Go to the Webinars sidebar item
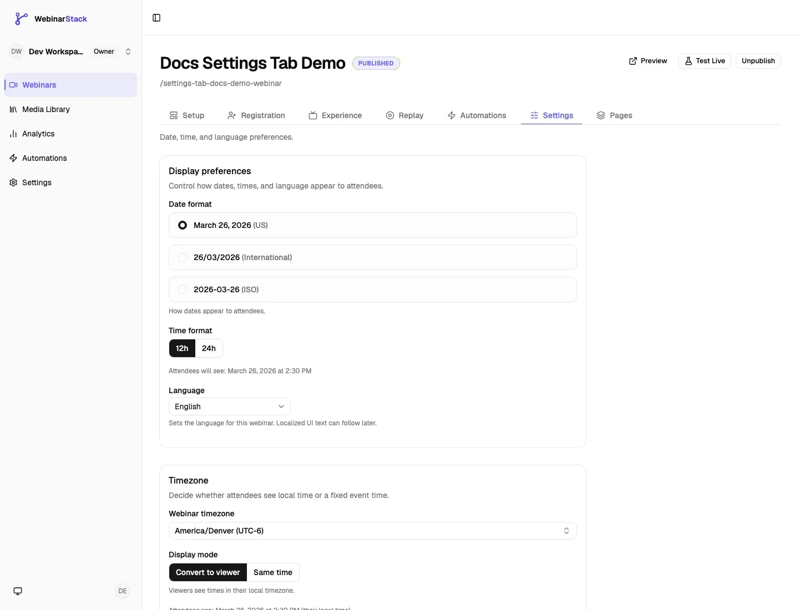799x610 pixels. pyautogui.click(x=70, y=85)
